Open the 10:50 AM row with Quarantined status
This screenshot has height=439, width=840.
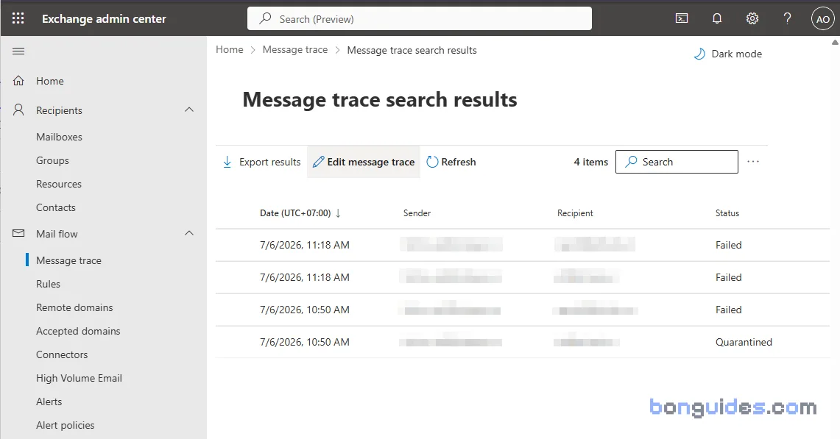tap(522, 342)
